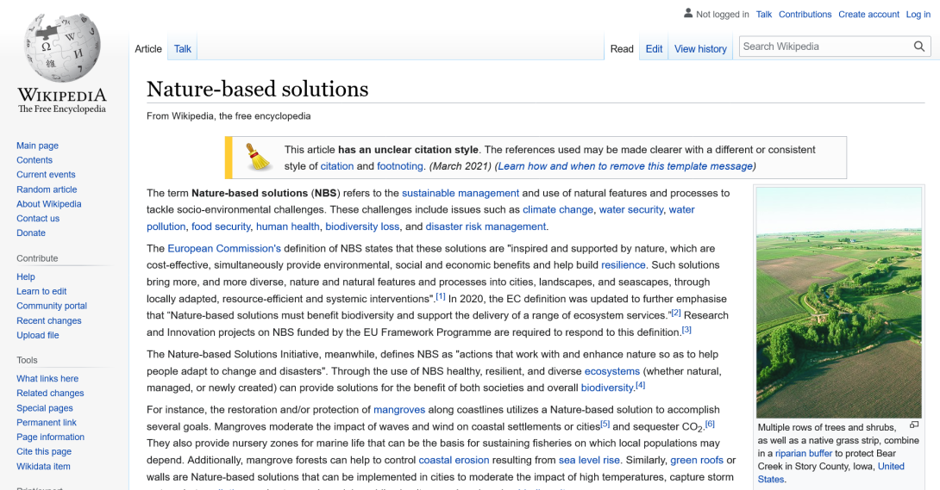Go to Main page in sidebar
Screen dimensions: 940x490
[x=37, y=146]
